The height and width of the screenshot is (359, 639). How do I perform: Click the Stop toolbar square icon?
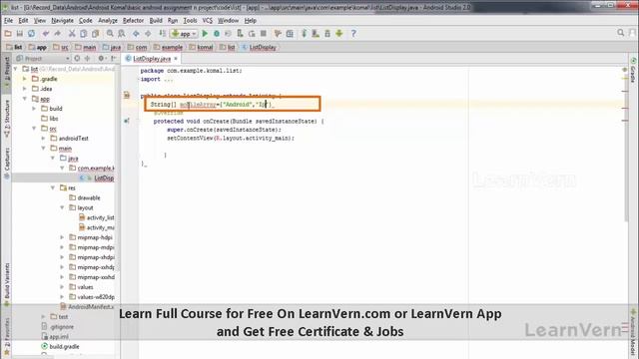[x=264, y=34]
